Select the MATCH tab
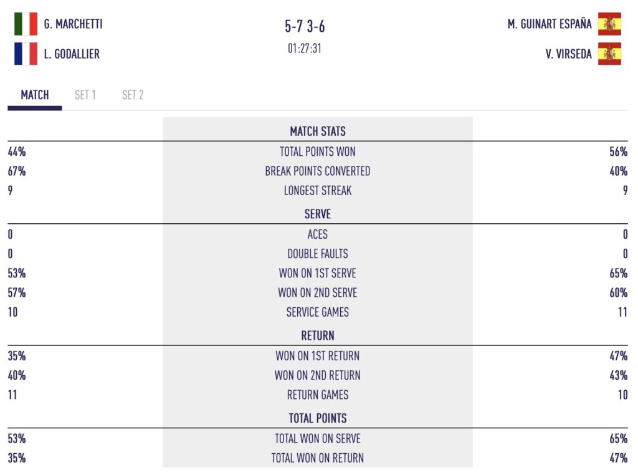The height and width of the screenshot is (475, 638). [35, 95]
